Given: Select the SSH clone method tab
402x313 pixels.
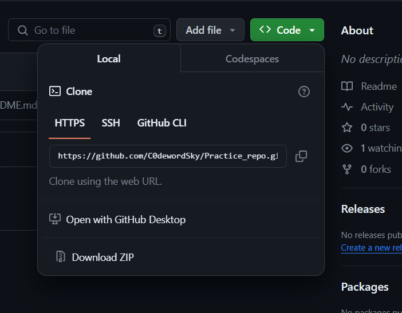Looking at the screenshot, I should click(111, 123).
